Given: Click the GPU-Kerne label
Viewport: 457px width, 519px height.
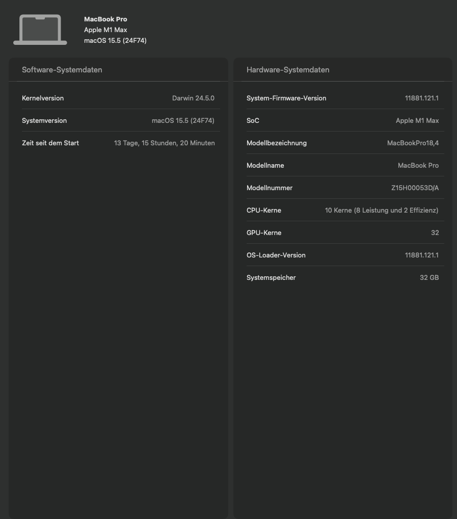Looking at the screenshot, I should click(x=264, y=233).
